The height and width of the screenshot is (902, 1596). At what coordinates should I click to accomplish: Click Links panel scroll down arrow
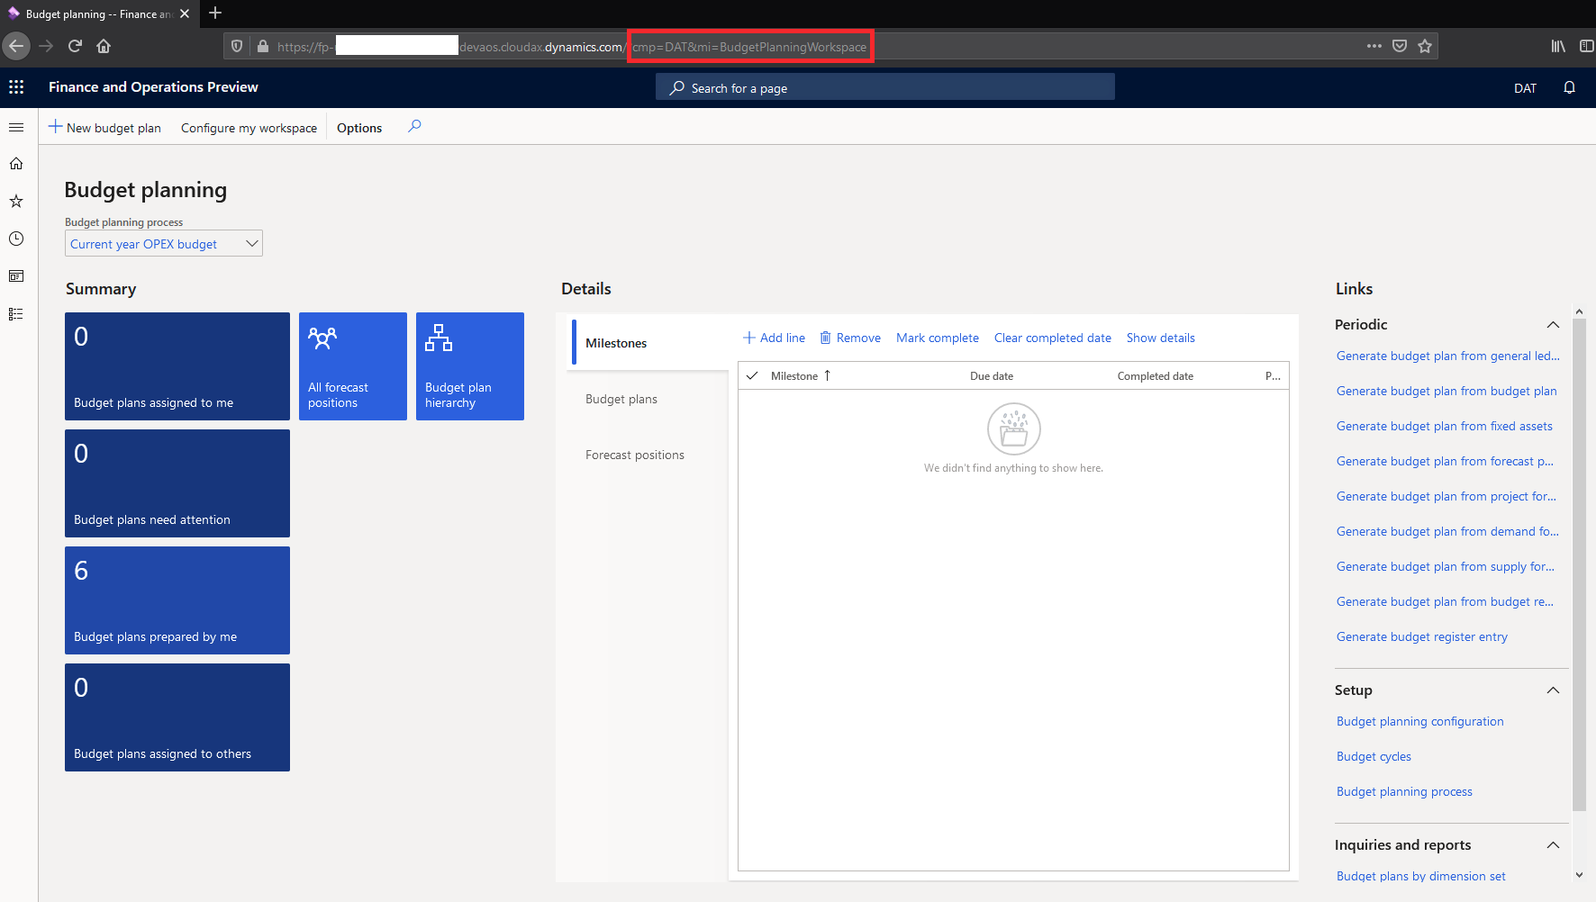coord(1579,874)
